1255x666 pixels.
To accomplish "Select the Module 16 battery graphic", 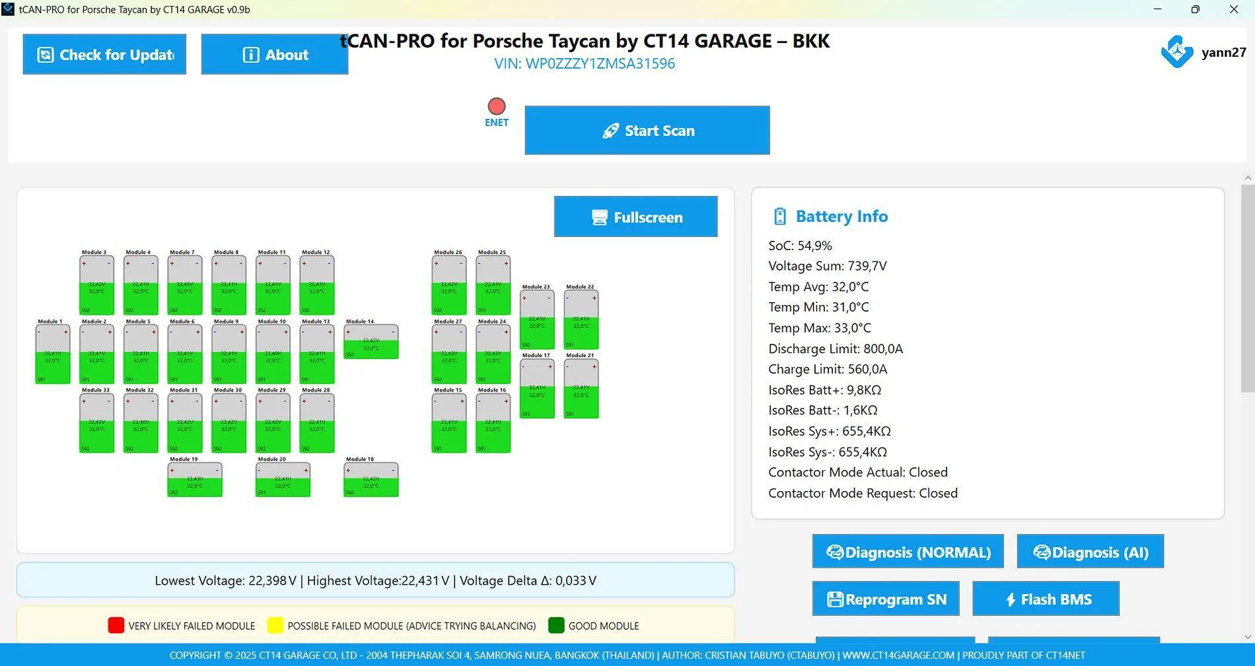I will tap(493, 423).
